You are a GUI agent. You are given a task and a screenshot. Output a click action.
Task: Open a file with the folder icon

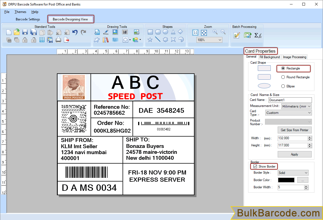pyautogui.click(x=17, y=32)
